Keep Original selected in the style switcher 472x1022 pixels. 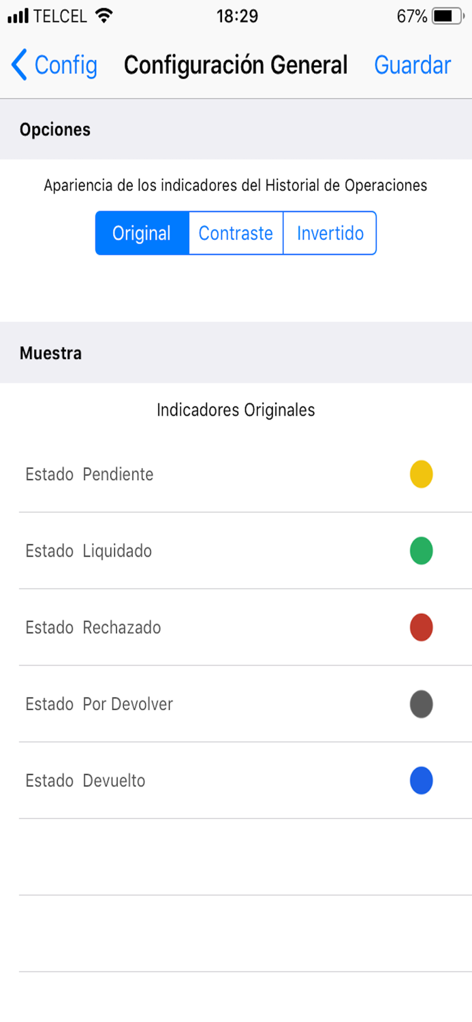click(x=142, y=233)
